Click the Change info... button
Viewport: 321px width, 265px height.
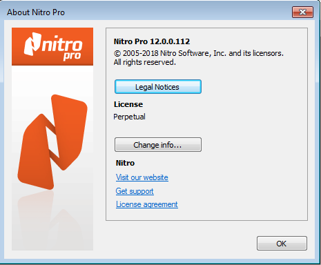click(158, 145)
